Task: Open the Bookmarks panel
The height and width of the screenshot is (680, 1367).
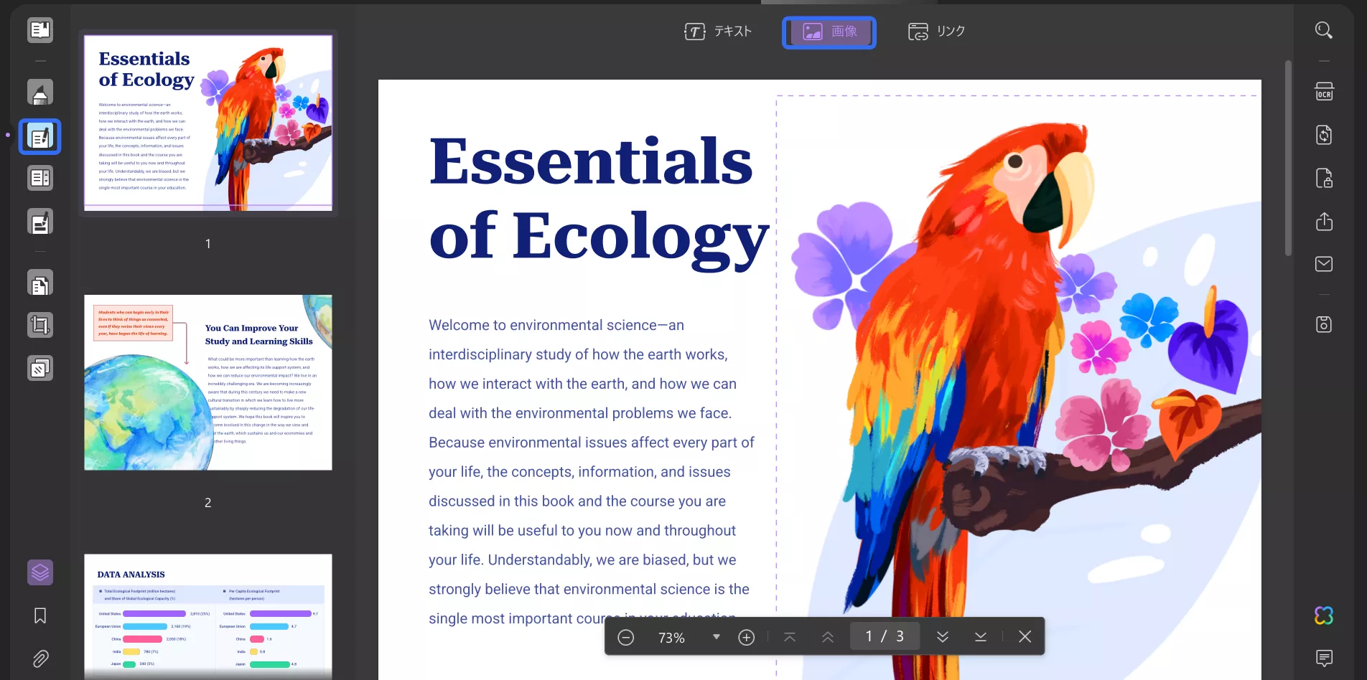Action: point(40,615)
